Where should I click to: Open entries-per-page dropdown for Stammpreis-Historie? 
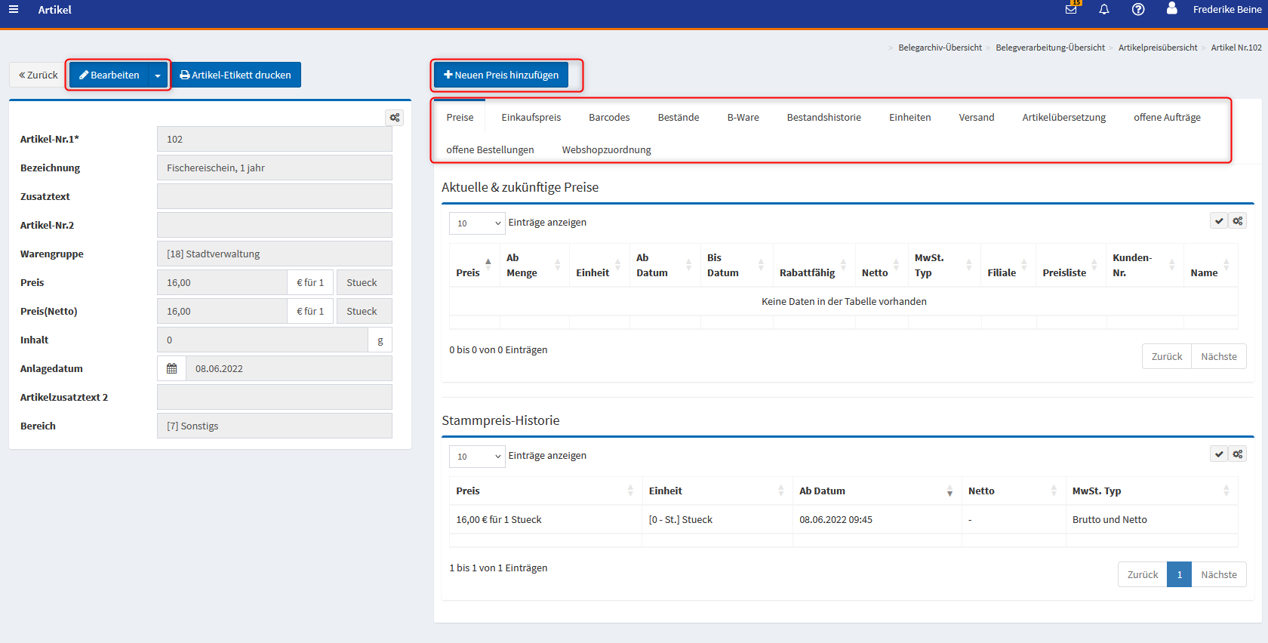pos(477,457)
